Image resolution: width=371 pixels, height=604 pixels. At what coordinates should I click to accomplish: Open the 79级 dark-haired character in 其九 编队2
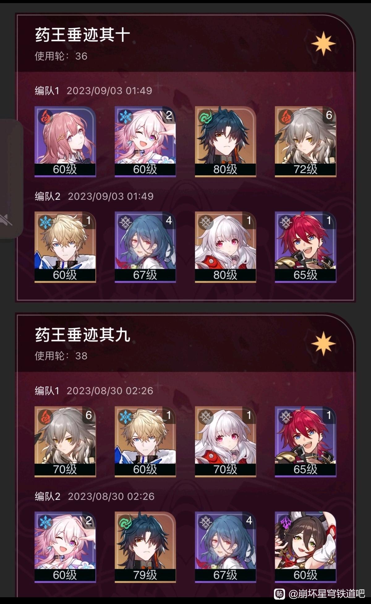pyautogui.click(x=145, y=547)
